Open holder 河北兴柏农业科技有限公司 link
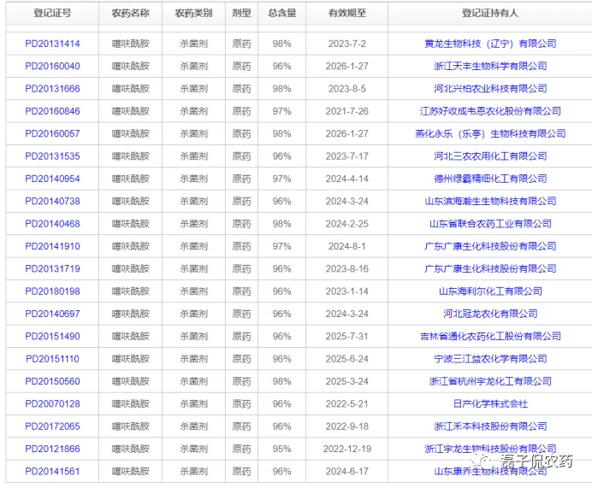Viewport: 592px width, 488px height. coord(490,89)
